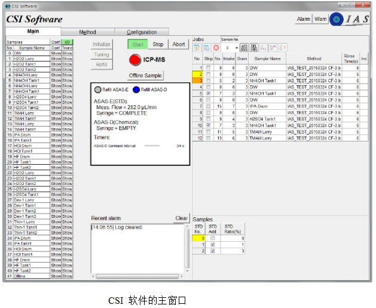
Task: Click the Offline Sample button
Action: (145, 76)
